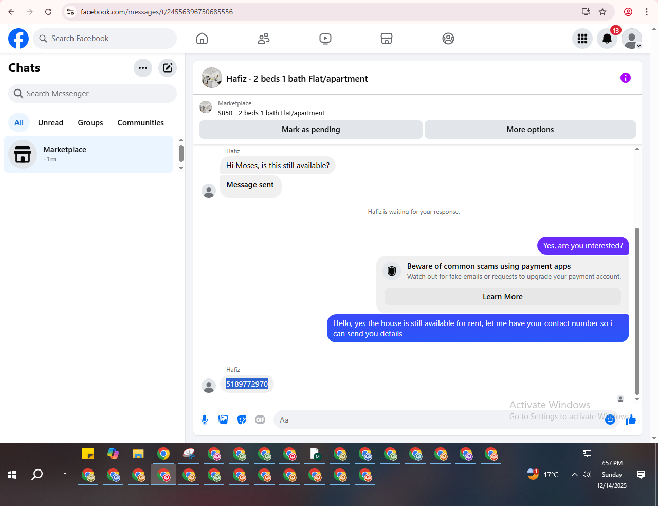Click the Aa message input box
Image resolution: width=658 pixels, height=506 pixels.
pos(440,420)
